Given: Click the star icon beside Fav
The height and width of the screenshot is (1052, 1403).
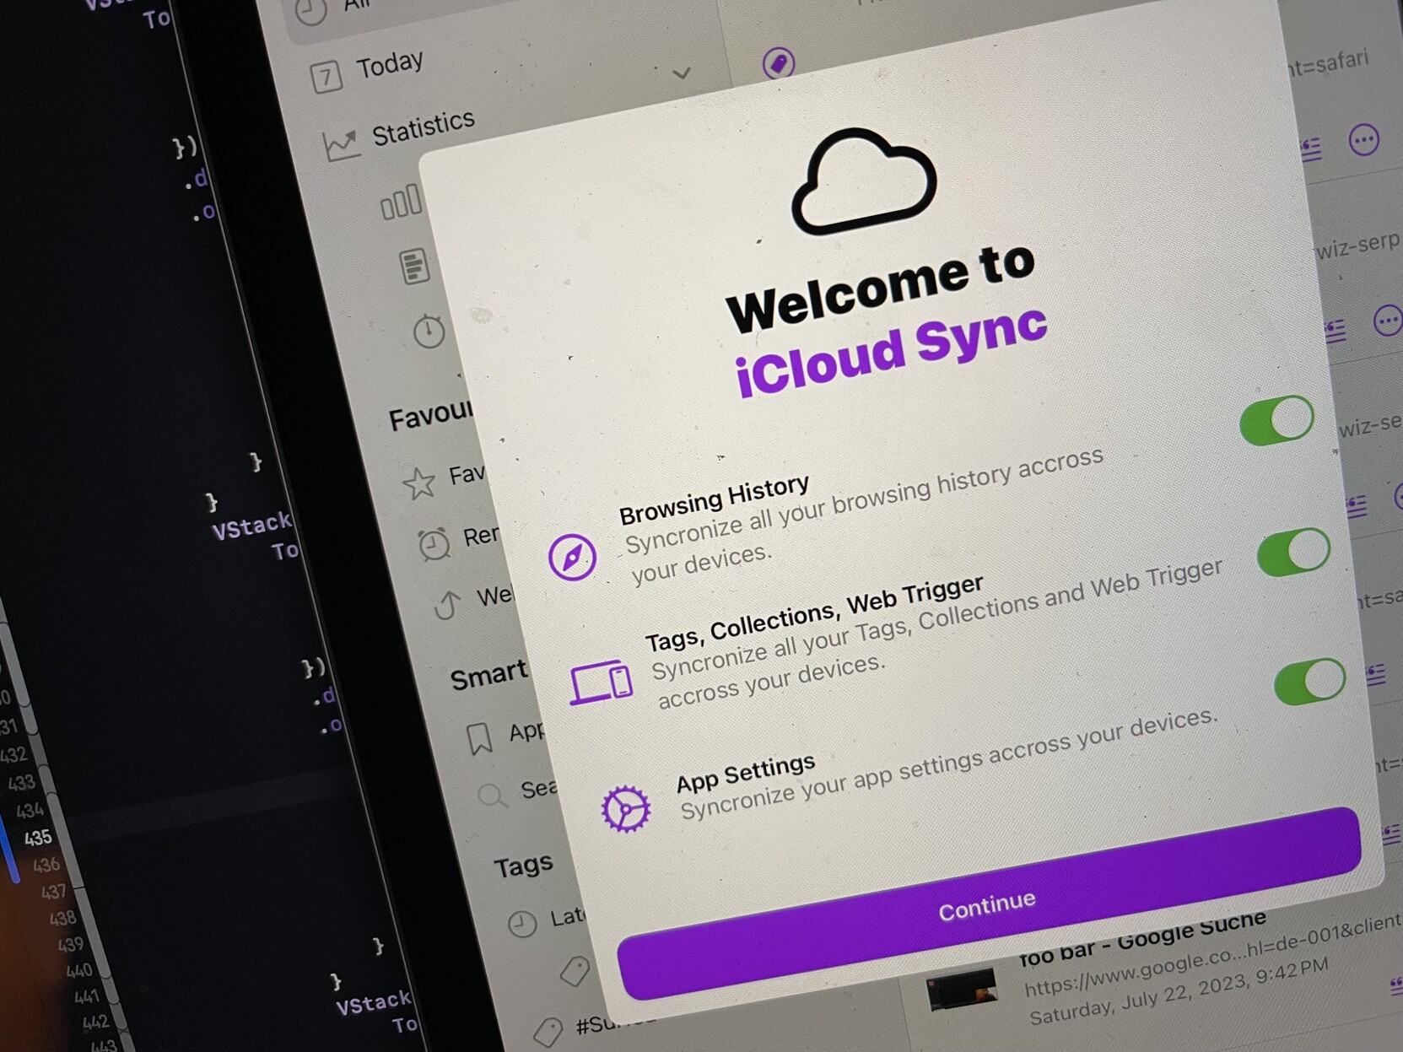Looking at the screenshot, I should [x=418, y=483].
